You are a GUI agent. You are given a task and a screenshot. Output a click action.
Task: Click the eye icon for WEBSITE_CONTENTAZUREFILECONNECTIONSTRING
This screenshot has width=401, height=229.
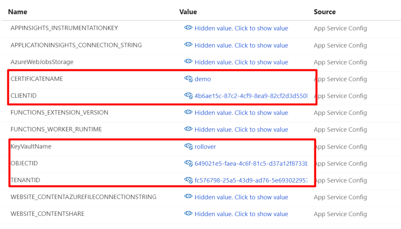188,197
